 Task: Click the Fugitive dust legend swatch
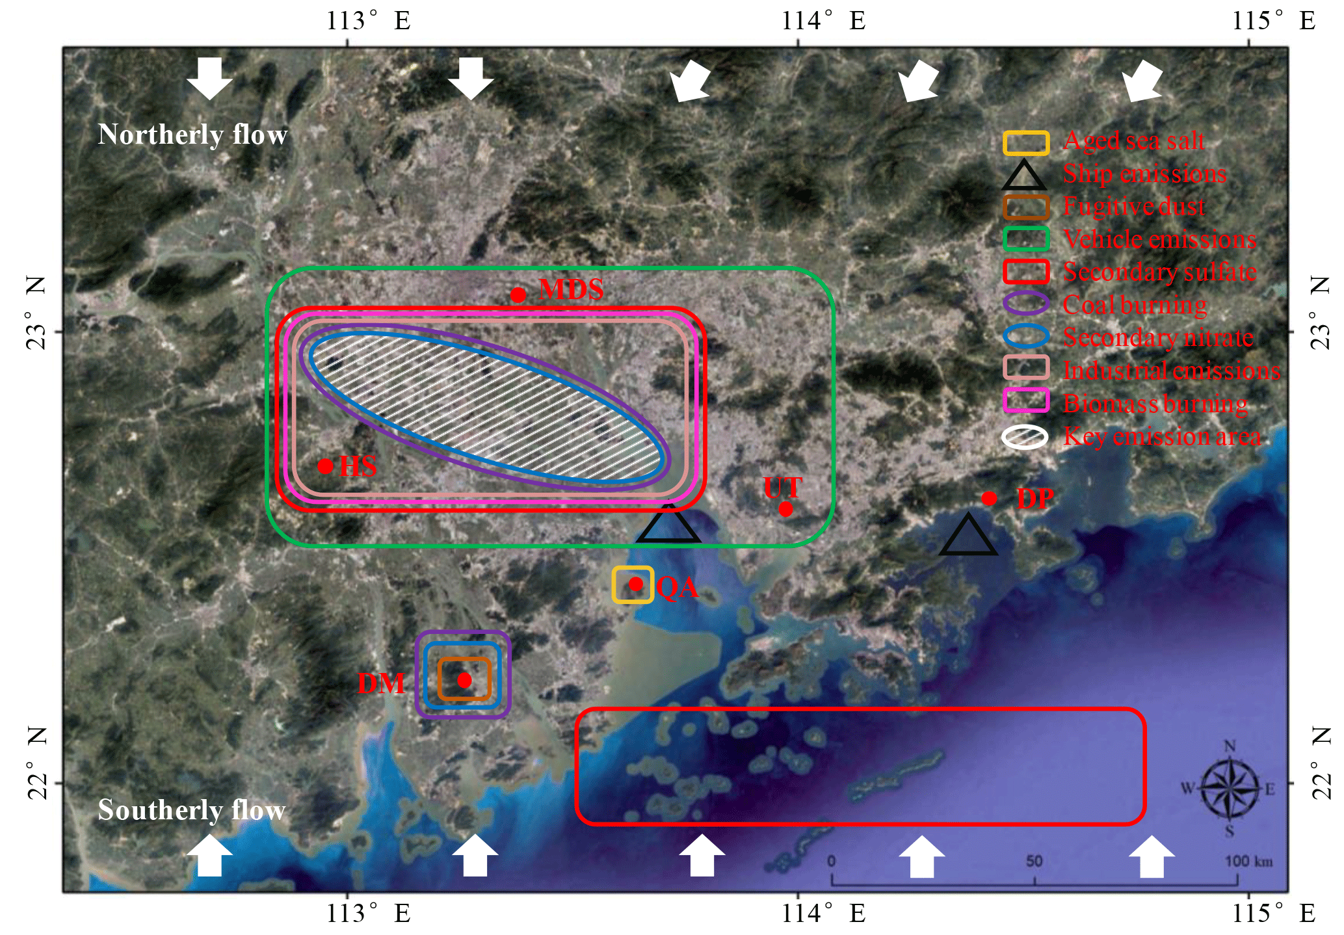1026,208
